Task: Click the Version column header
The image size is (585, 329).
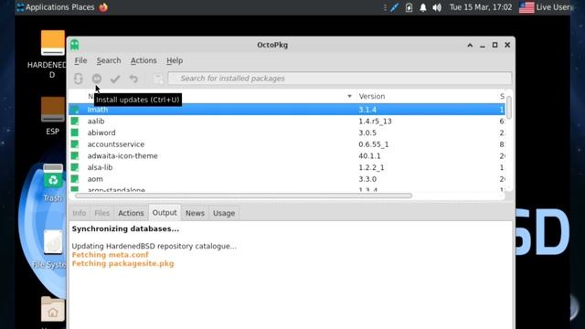Action: tap(426, 96)
